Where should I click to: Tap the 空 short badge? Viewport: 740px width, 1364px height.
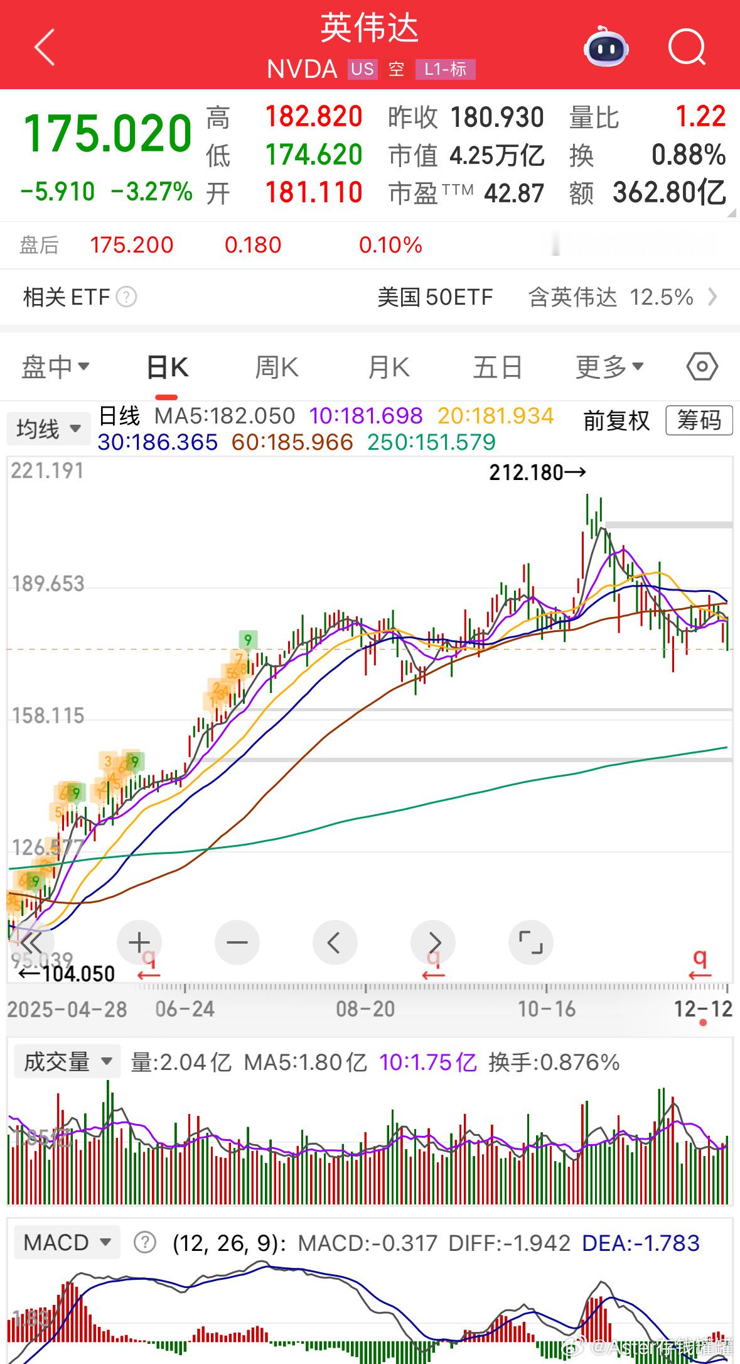click(x=396, y=69)
